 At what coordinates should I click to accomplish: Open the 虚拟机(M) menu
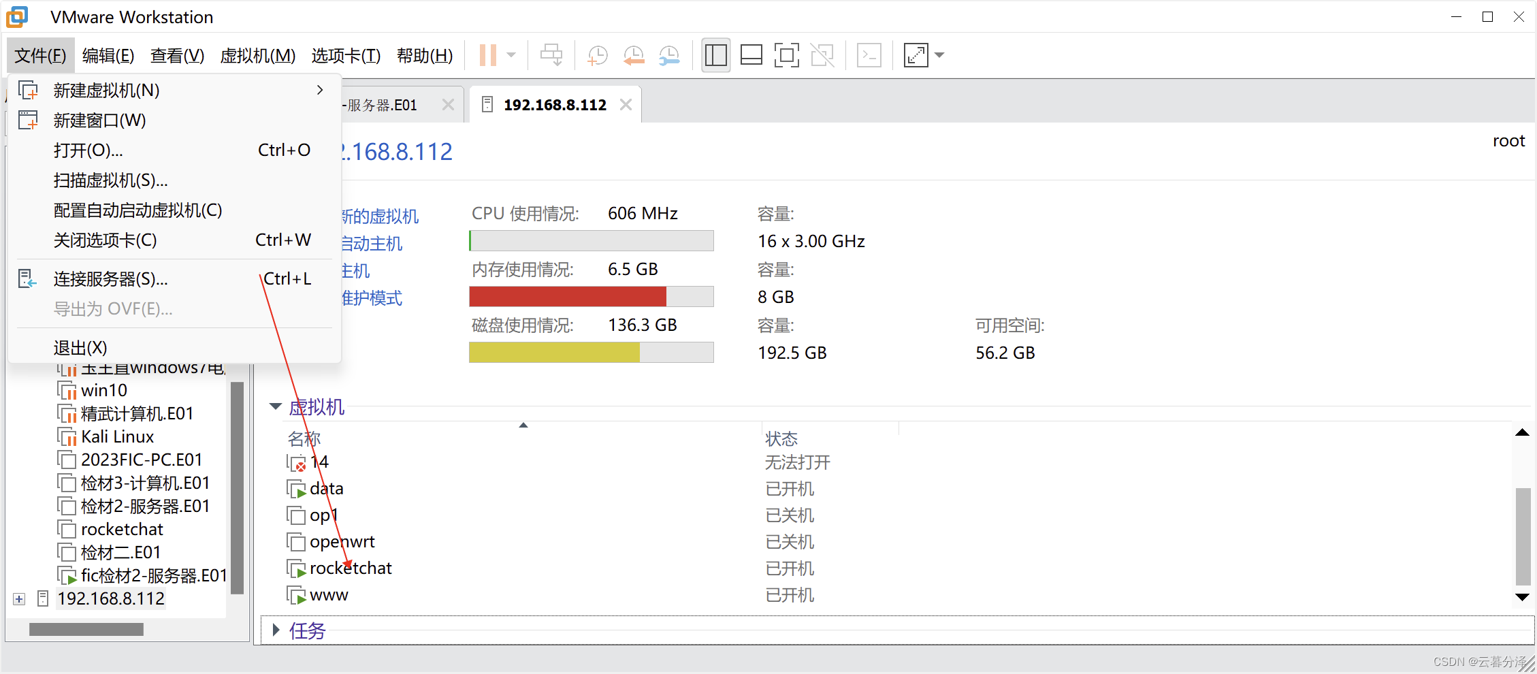tap(257, 55)
